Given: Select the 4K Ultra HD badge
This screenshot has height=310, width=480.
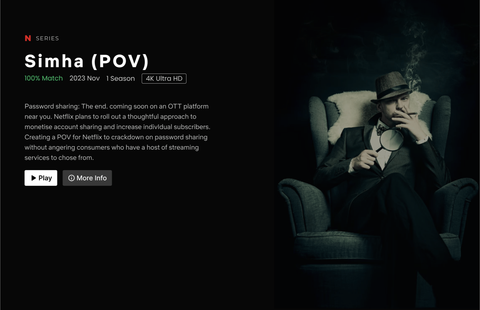Looking at the screenshot, I should 164,79.
